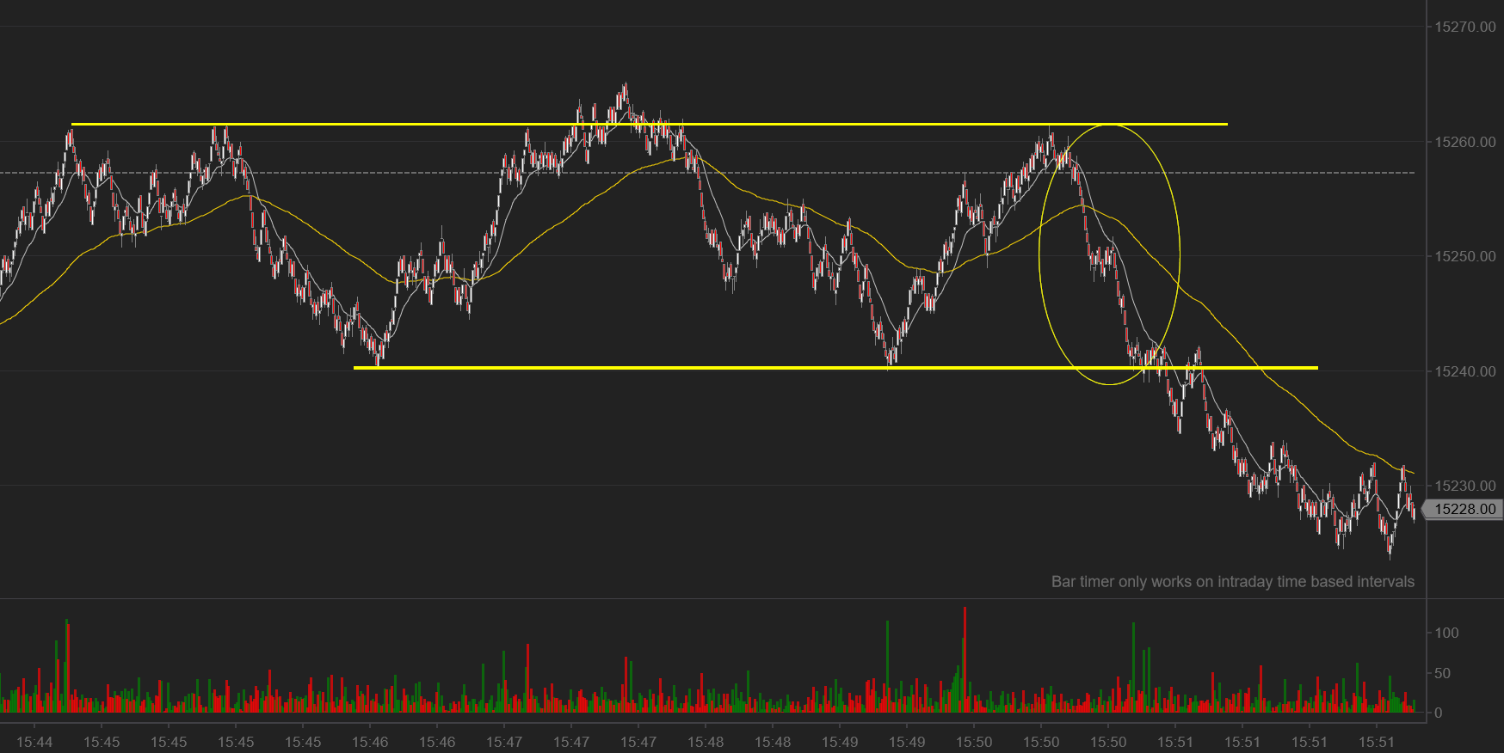The image size is (1504, 753).
Task: Click the 0 volume axis label
Action: [1438, 713]
